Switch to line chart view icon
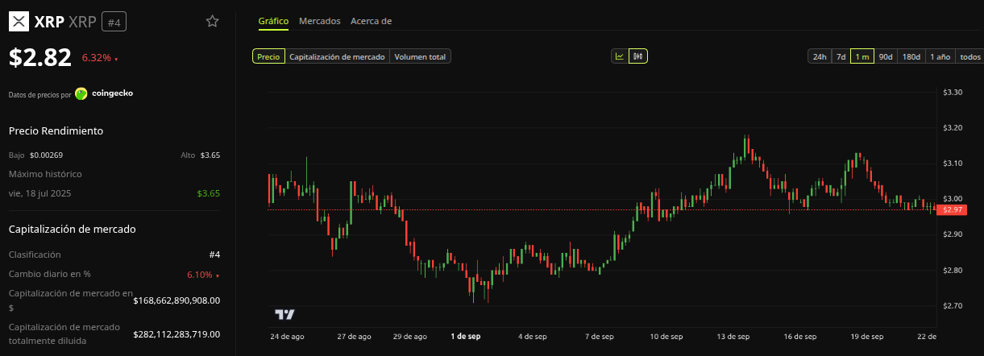Image resolution: width=984 pixels, height=356 pixels. click(619, 56)
